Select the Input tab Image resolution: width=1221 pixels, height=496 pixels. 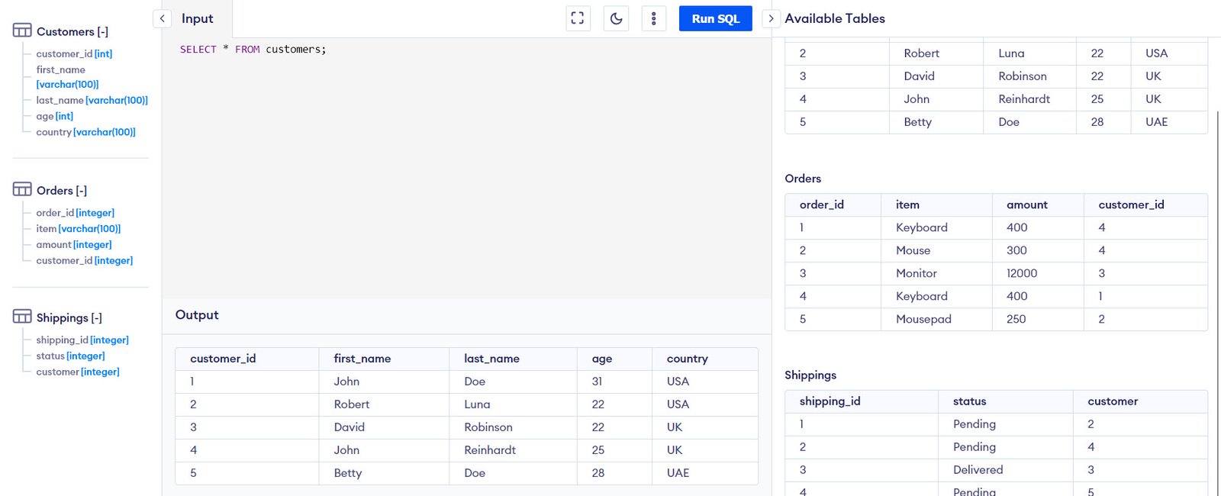click(197, 18)
